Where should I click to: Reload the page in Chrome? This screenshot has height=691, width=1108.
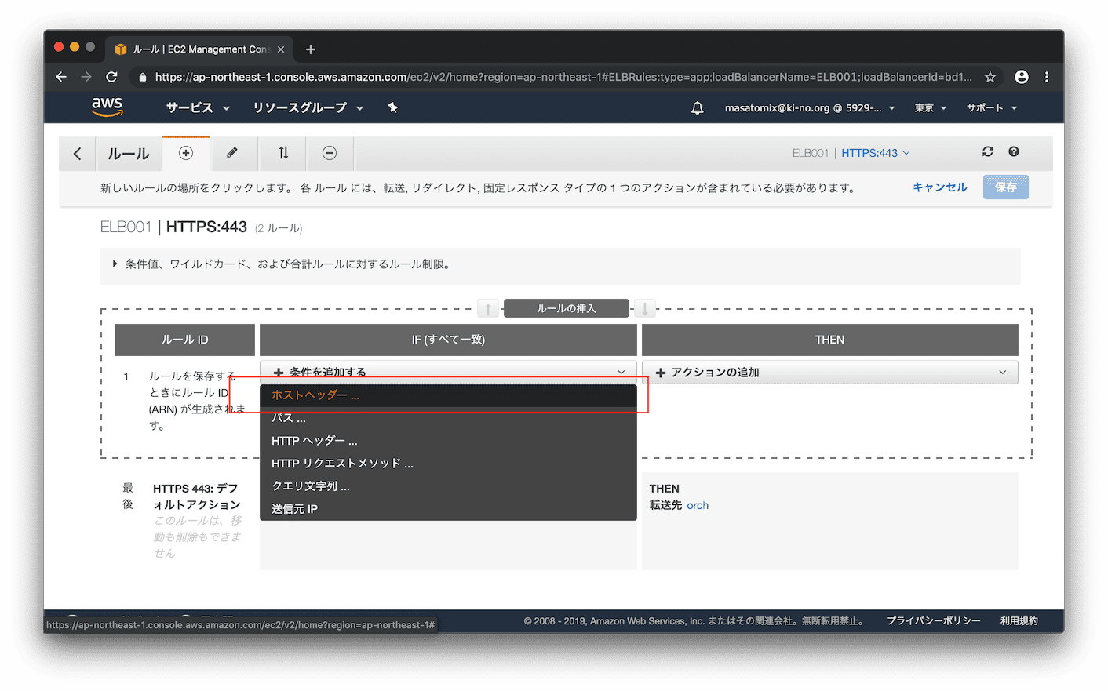tap(111, 77)
